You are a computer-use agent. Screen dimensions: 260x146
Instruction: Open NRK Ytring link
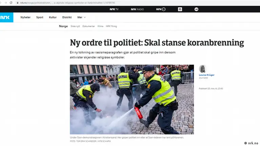coord(111,26)
